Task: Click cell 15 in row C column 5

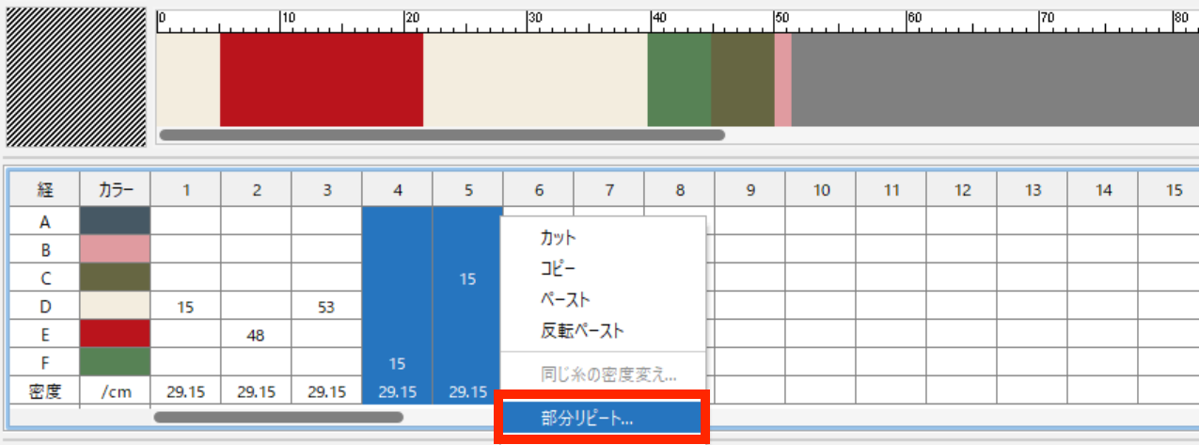Action: pos(468,278)
